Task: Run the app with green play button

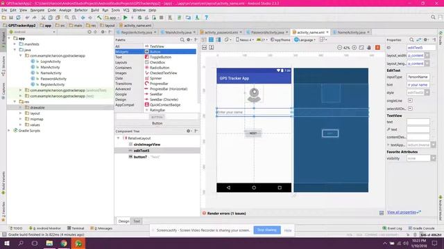Action: point(125,17)
